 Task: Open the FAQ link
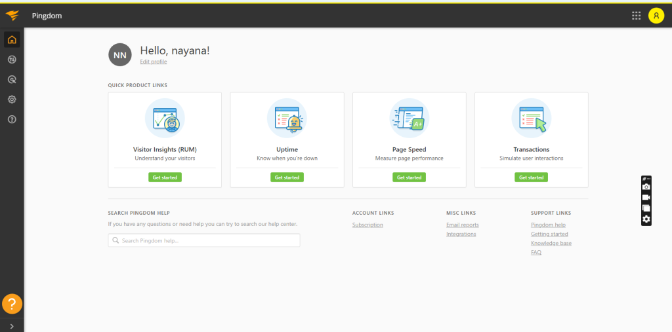point(536,252)
